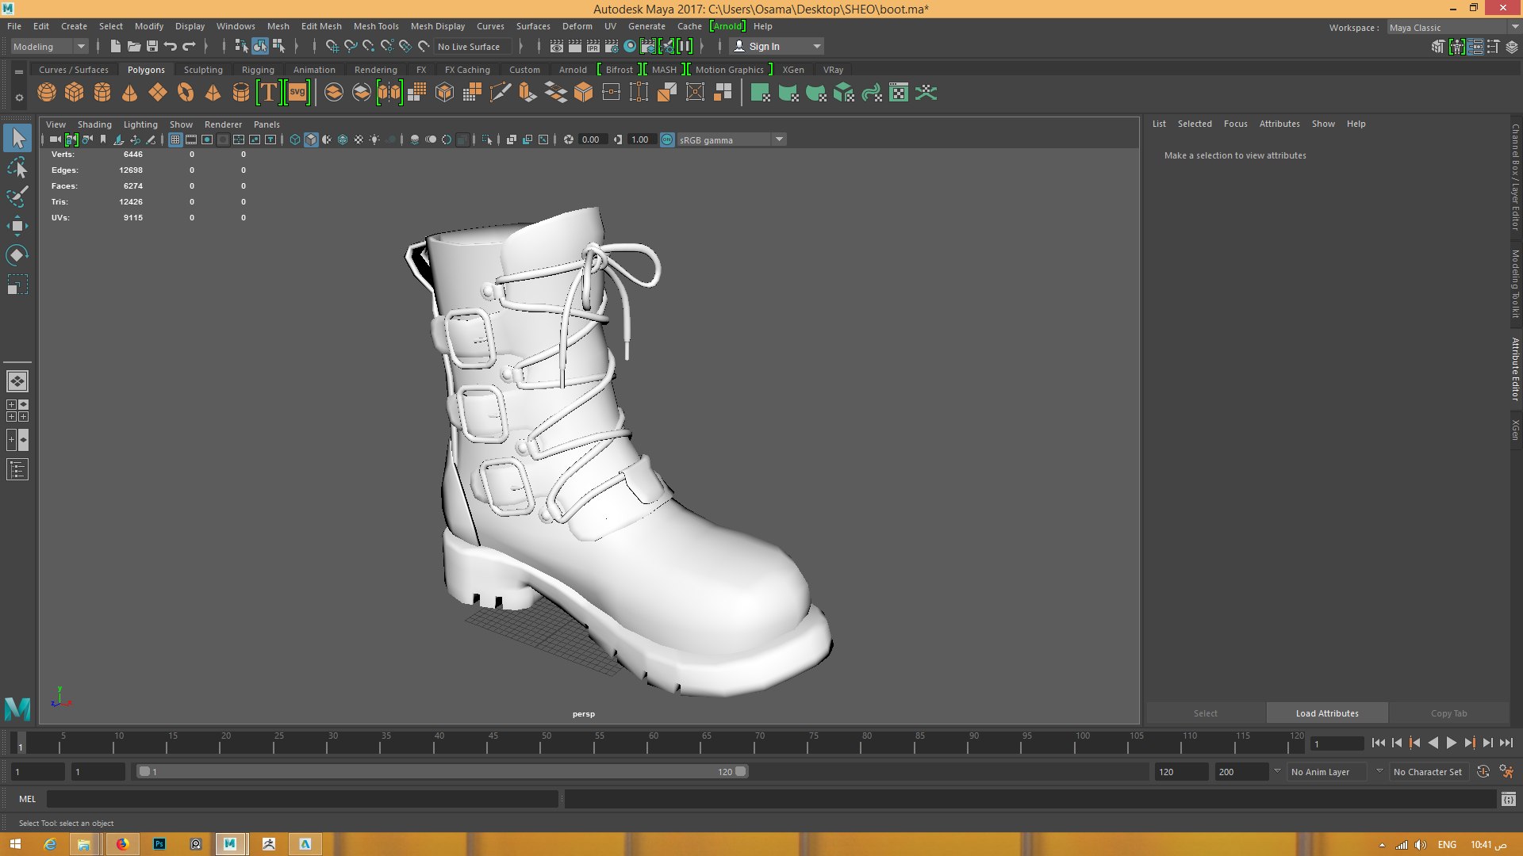Image resolution: width=1523 pixels, height=856 pixels.
Task: Toggle snap to curves icon
Action: pyautogui.click(x=351, y=46)
